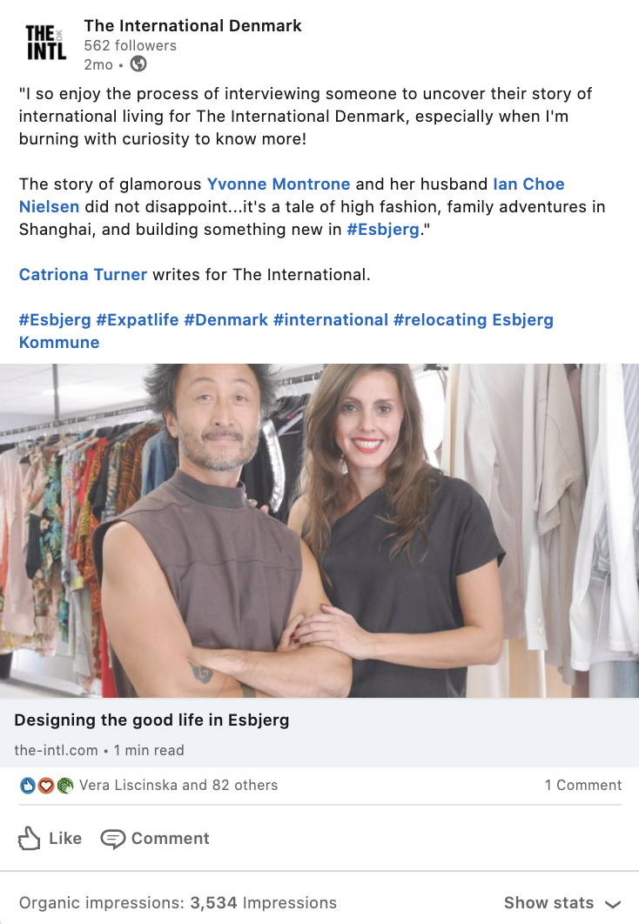This screenshot has width=639, height=924.
Task: Follow the #relocating hashtag link
Action: click(x=441, y=320)
